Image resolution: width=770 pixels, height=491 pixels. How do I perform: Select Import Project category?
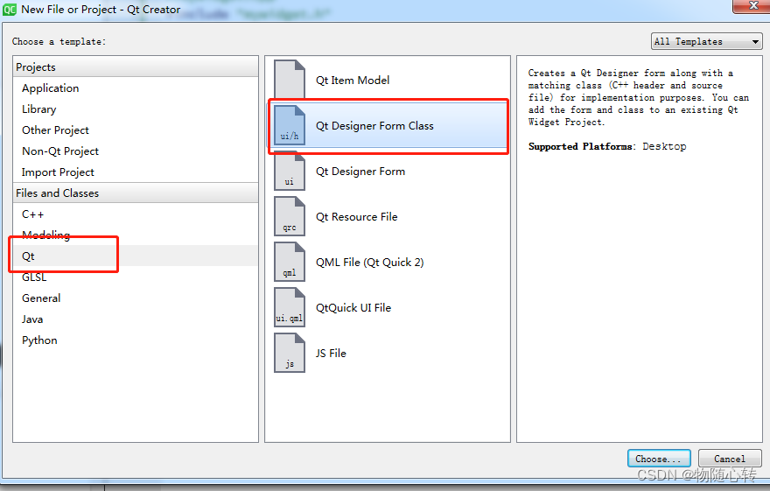point(135,172)
